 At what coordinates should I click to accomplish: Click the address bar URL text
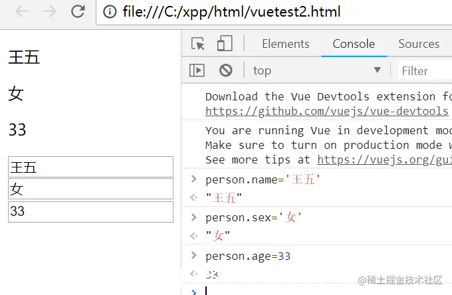(231, 12)
